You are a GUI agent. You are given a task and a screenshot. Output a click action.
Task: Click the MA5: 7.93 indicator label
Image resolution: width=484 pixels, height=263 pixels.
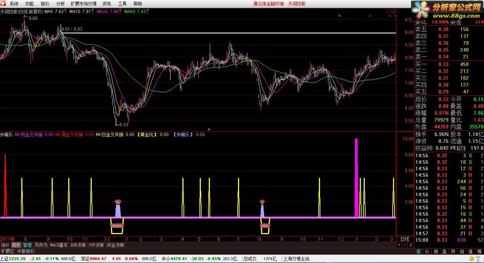coord(56,11)
